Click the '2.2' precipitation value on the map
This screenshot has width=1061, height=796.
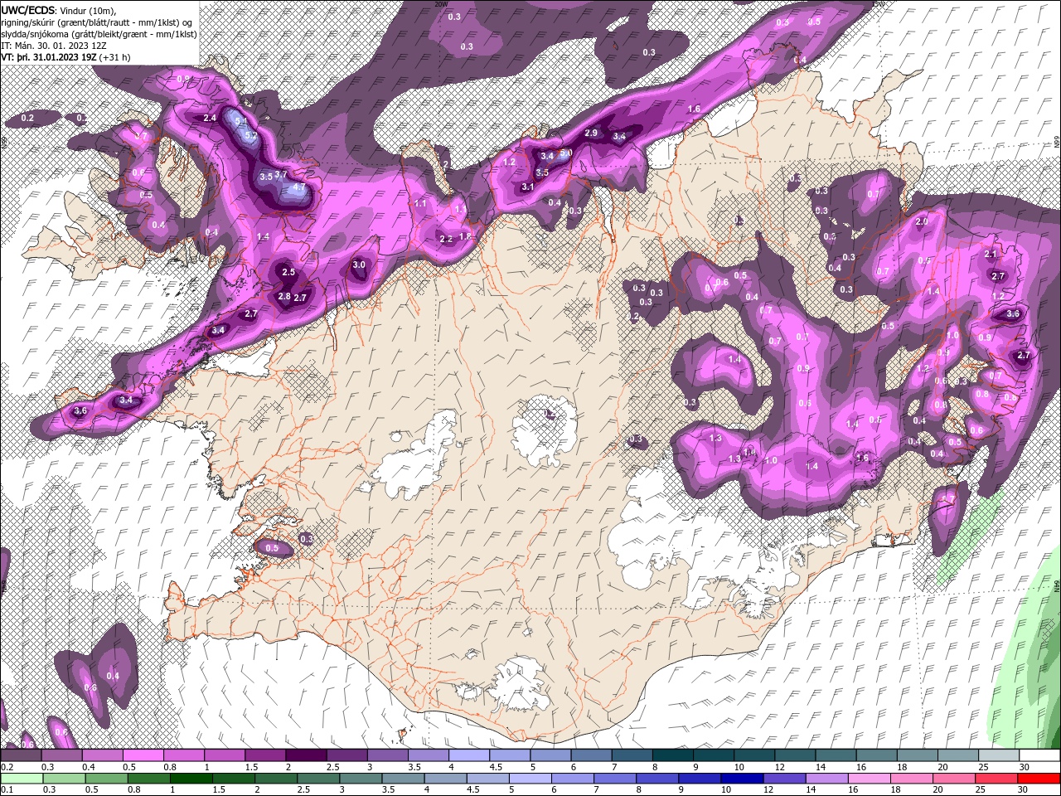(446, 239)
